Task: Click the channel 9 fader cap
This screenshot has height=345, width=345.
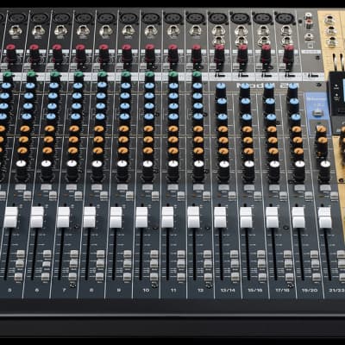Action: pyautogui.click(x=116, y=217)
